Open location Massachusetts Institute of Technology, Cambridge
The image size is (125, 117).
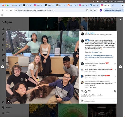tap(99, 35)
